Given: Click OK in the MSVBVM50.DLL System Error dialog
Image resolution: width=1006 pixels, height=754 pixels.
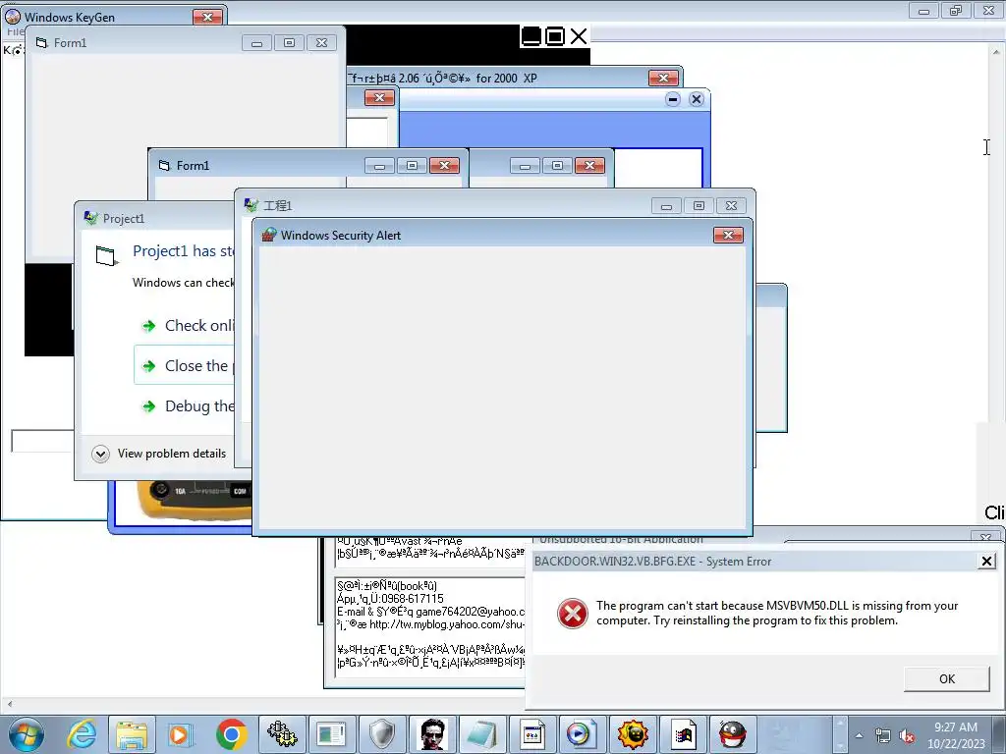Looking at the screenshot, I should 946,679.
